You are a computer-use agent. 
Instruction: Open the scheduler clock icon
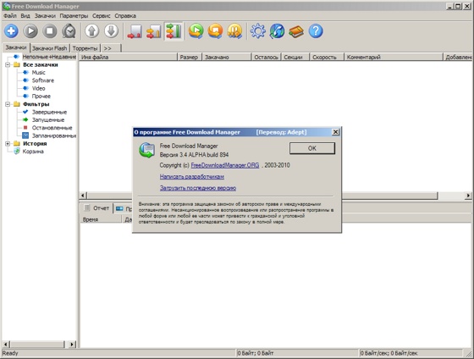pyautogui.click(x=69, y=30)
